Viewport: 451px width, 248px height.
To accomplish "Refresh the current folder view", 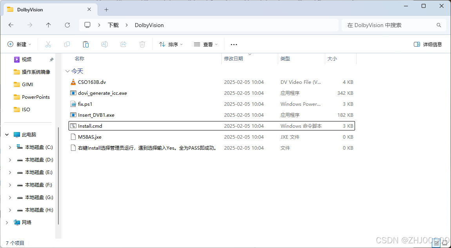I will (67, 25).
